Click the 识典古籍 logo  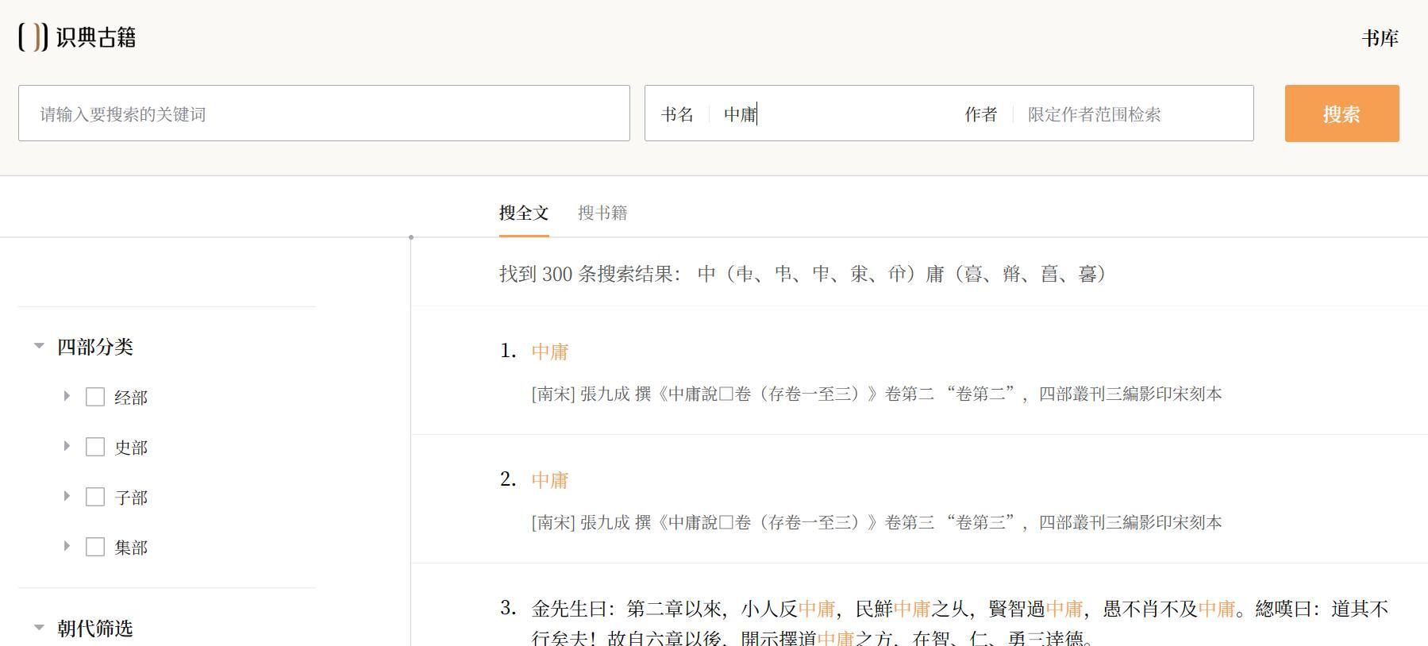tap(77, 37)
